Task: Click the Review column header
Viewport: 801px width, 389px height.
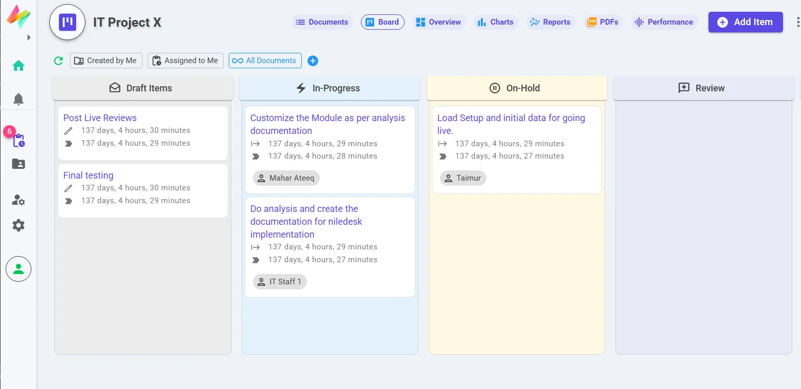Action: 704,88
